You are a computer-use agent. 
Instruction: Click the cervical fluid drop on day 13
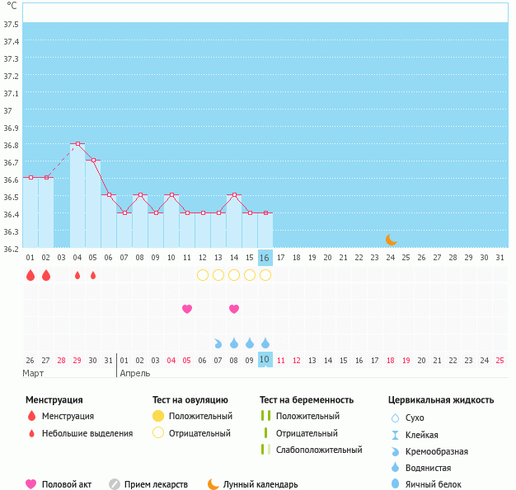pyautogui.click(x=218, y=343)
